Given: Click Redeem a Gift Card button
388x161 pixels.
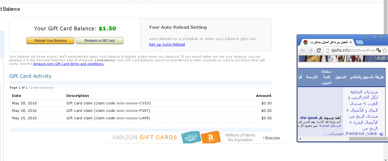Looking at the screenshot, I should [99, 41].
